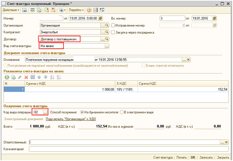
Task: Select the 152,54 VAT amount cell
Action: (183, 89)
